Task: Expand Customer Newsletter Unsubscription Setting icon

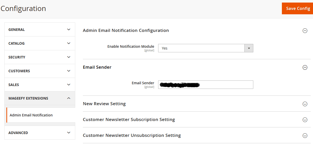Action: tap(305, 136)
